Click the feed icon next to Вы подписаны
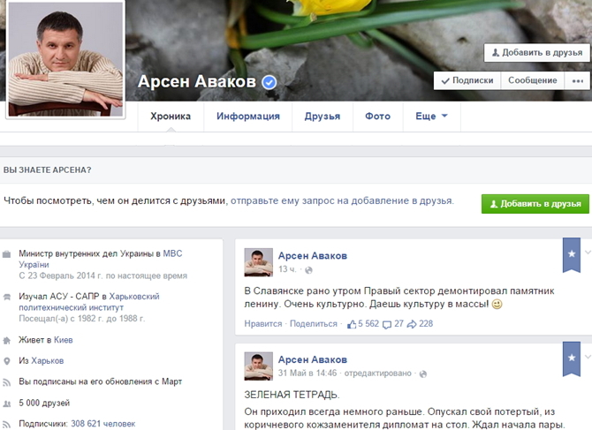The image size is (592, 430). [x=6, y=382]
